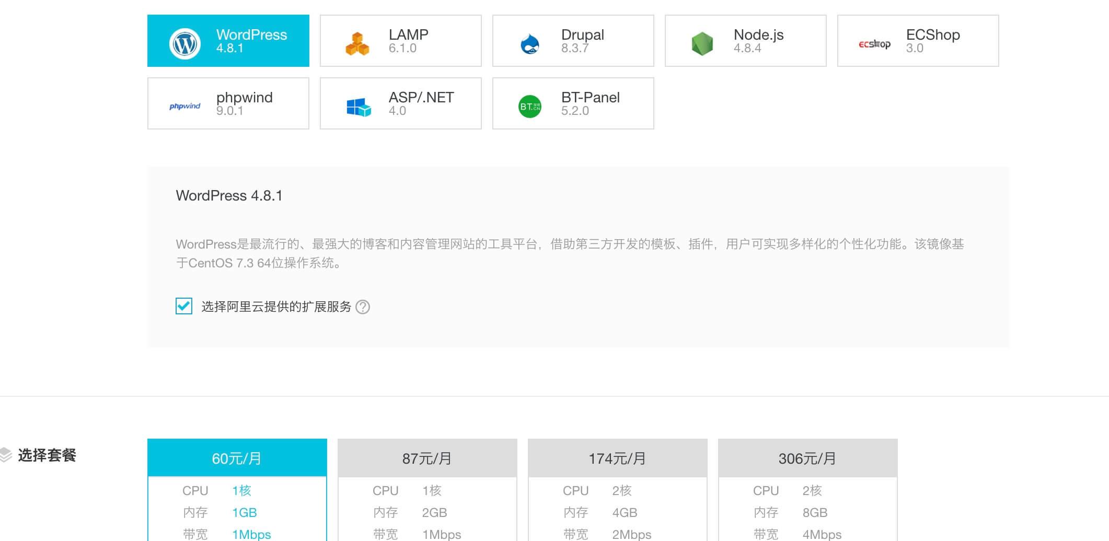Choose the Node.js 4.8.4 image card
The width and height of the screenshot is (1109, 541).
pos(746,41)
